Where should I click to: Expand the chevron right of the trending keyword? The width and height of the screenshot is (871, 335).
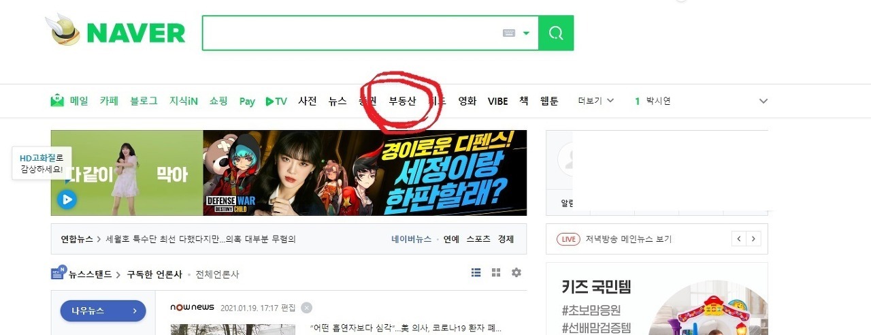[763, 101]
